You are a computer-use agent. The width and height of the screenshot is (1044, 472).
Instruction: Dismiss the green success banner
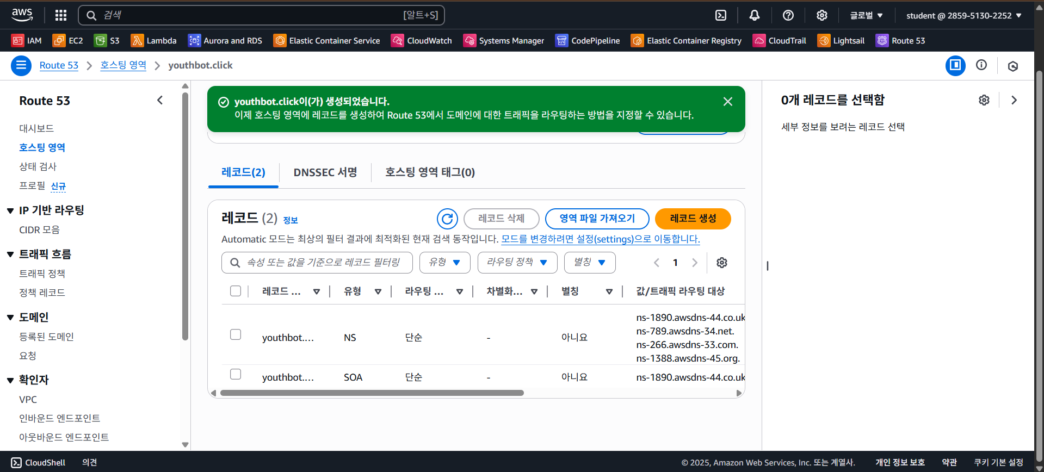728,102
